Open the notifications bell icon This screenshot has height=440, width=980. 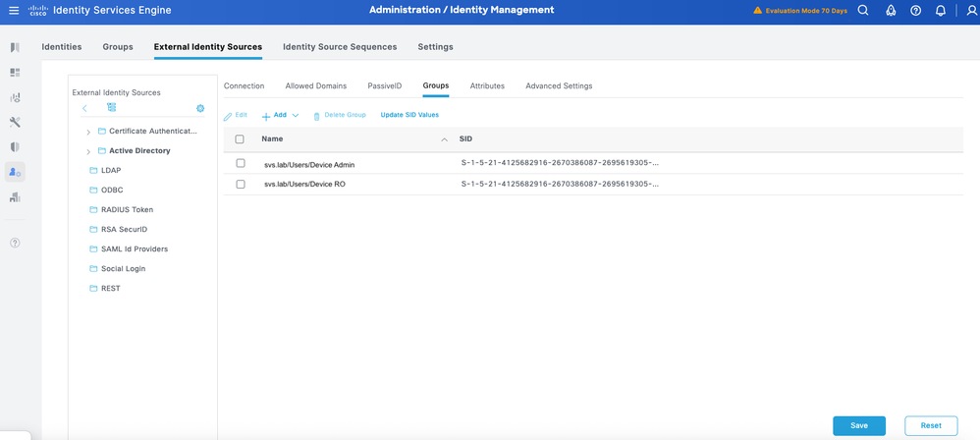[x=940, y=11]
